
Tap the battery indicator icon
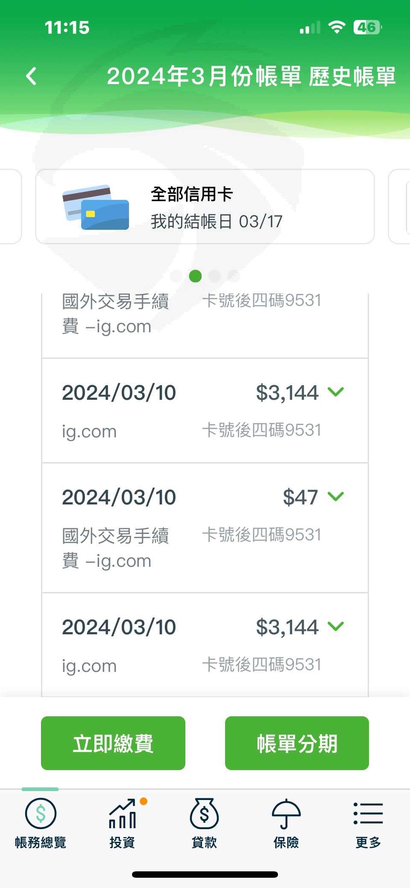click(x=367, y=28)
